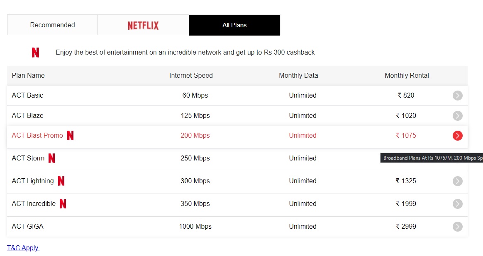Screen dimensions: 483x256
Task: Click the Plan Name column header
Action: tap(28, 76)
